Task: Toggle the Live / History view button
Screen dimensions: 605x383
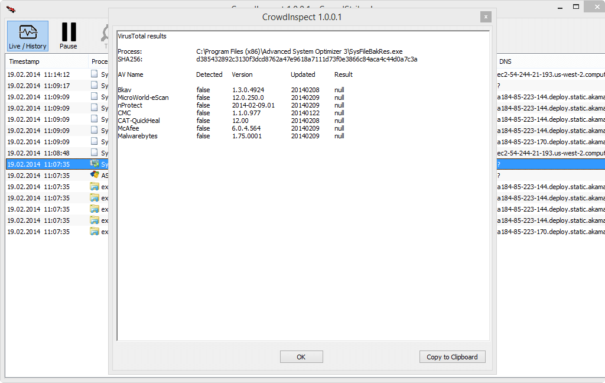Action: 28,36
